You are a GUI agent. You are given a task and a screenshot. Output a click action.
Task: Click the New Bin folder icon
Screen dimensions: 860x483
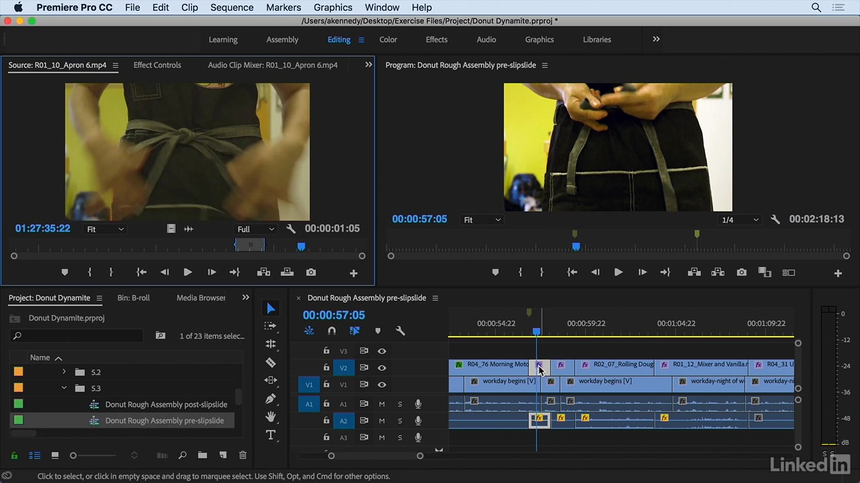coord(202,455)
